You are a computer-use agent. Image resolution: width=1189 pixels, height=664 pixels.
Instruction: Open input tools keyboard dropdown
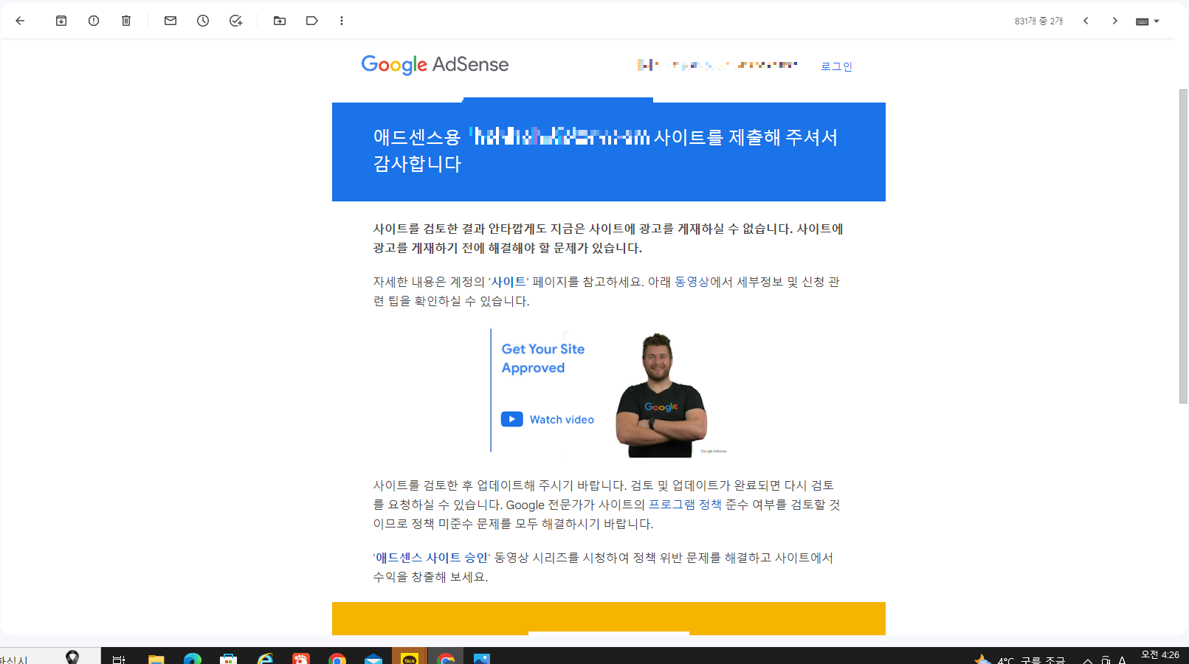(x=1148, y=21)
